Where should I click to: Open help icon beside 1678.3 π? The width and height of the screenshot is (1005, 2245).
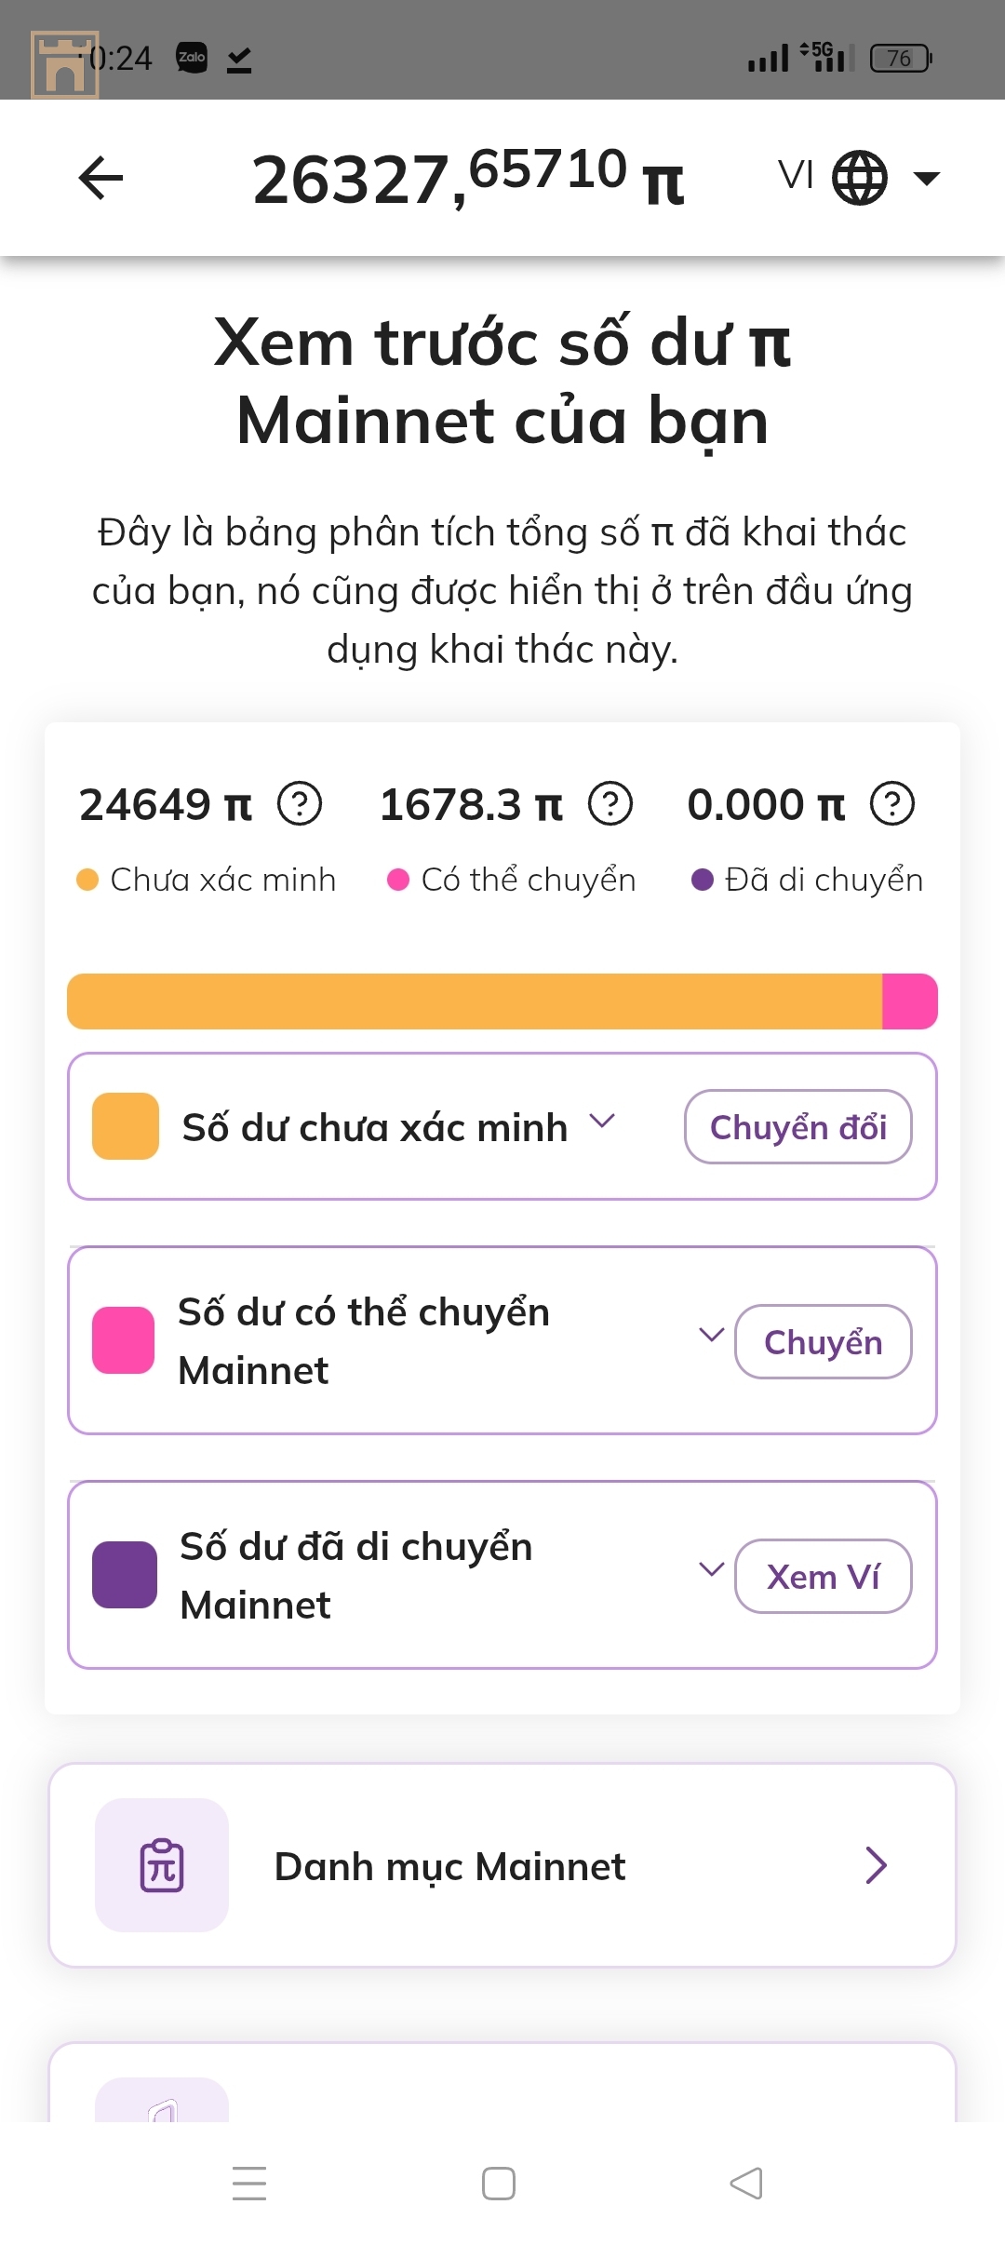point(610,803)
